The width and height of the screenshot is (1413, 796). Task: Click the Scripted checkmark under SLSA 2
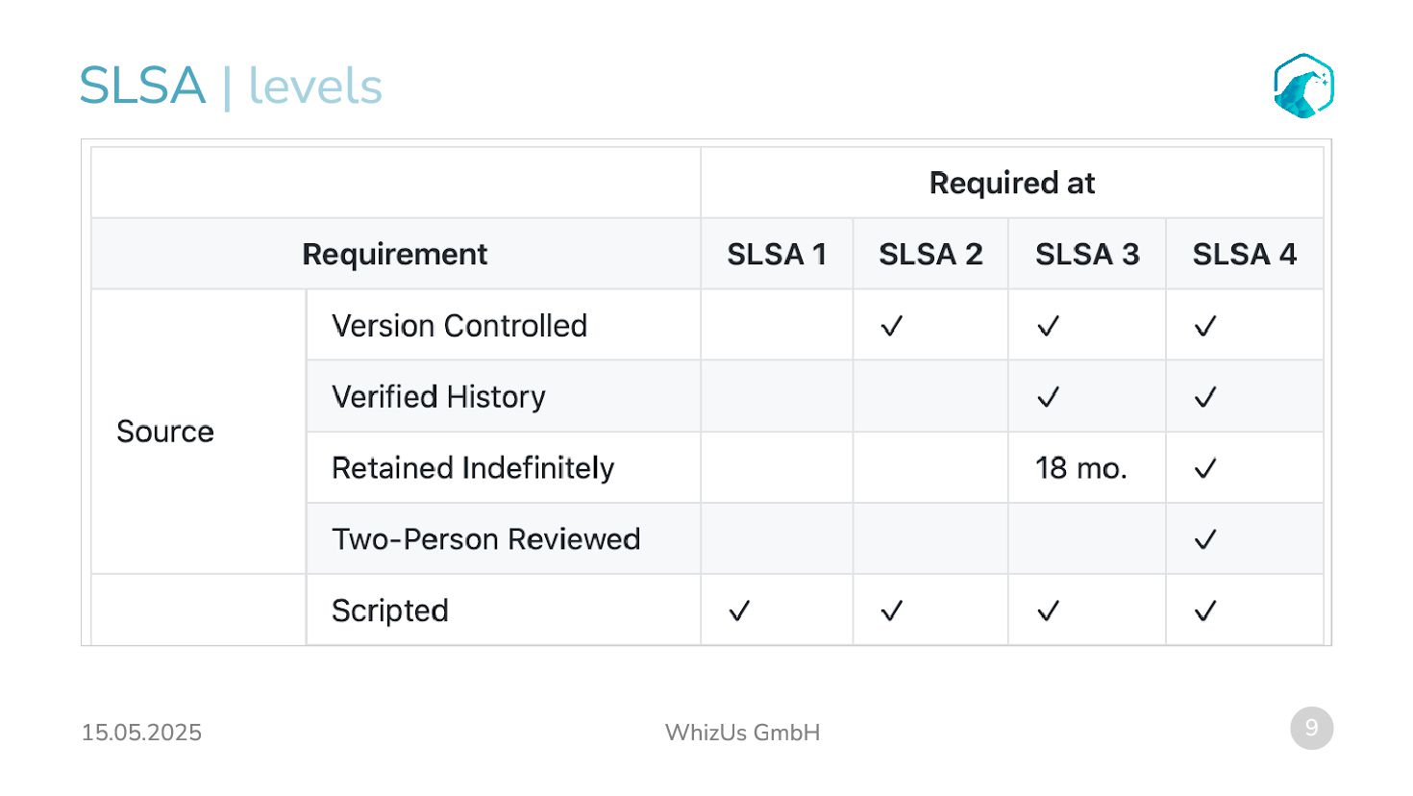[x=891, y=610]
